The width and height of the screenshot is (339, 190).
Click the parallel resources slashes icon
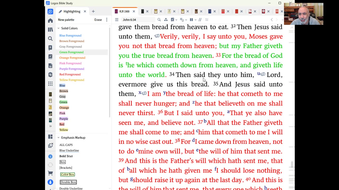click(x=200, y=20)
